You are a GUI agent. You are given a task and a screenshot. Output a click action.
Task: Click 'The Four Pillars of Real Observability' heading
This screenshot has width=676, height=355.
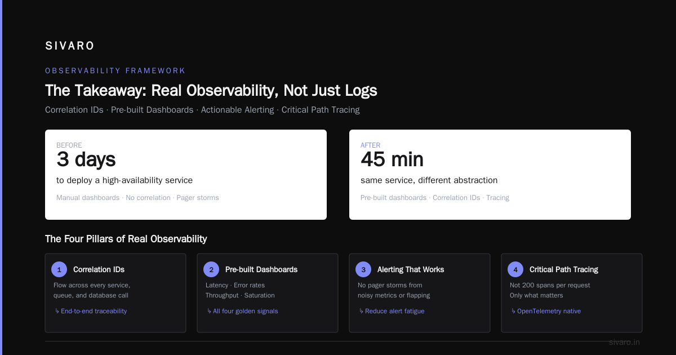[126, 239]
